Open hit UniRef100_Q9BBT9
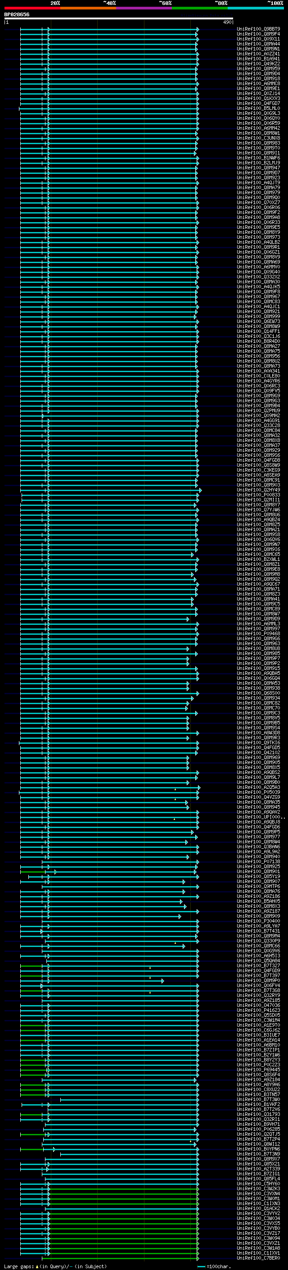 click(x=258, y=29)
